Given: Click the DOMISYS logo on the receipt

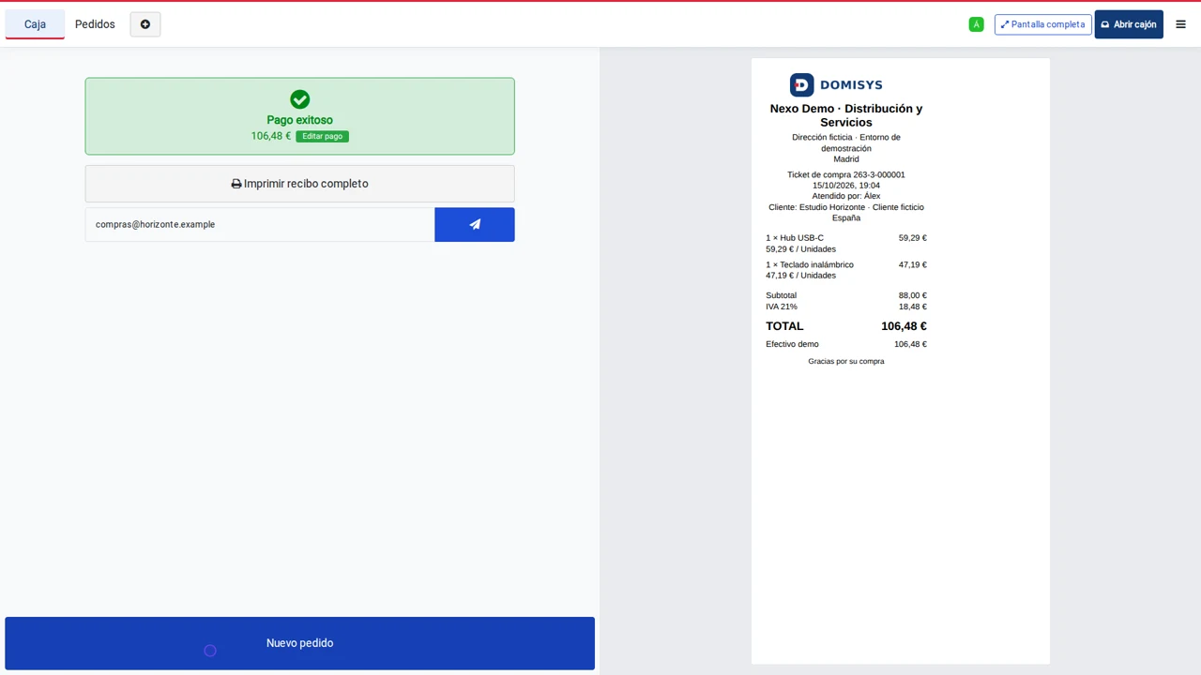Looking at the screenshot, I should coord(836,85).
